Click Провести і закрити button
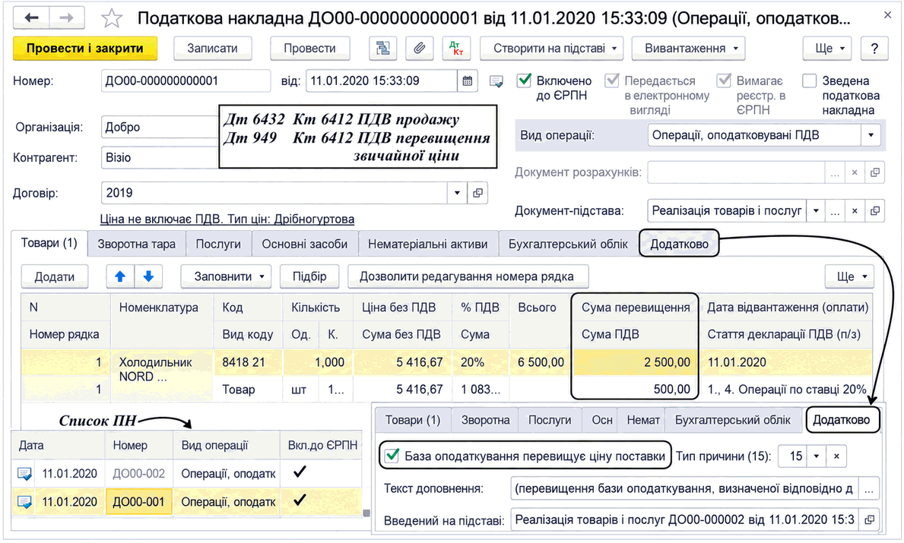This screenshot has height=543, width=904. tap(84, 49)
